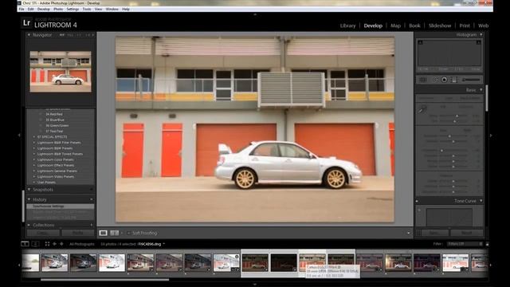Click the Lr identity plate logo
The image size is (510, 287).
coord(26,23)
